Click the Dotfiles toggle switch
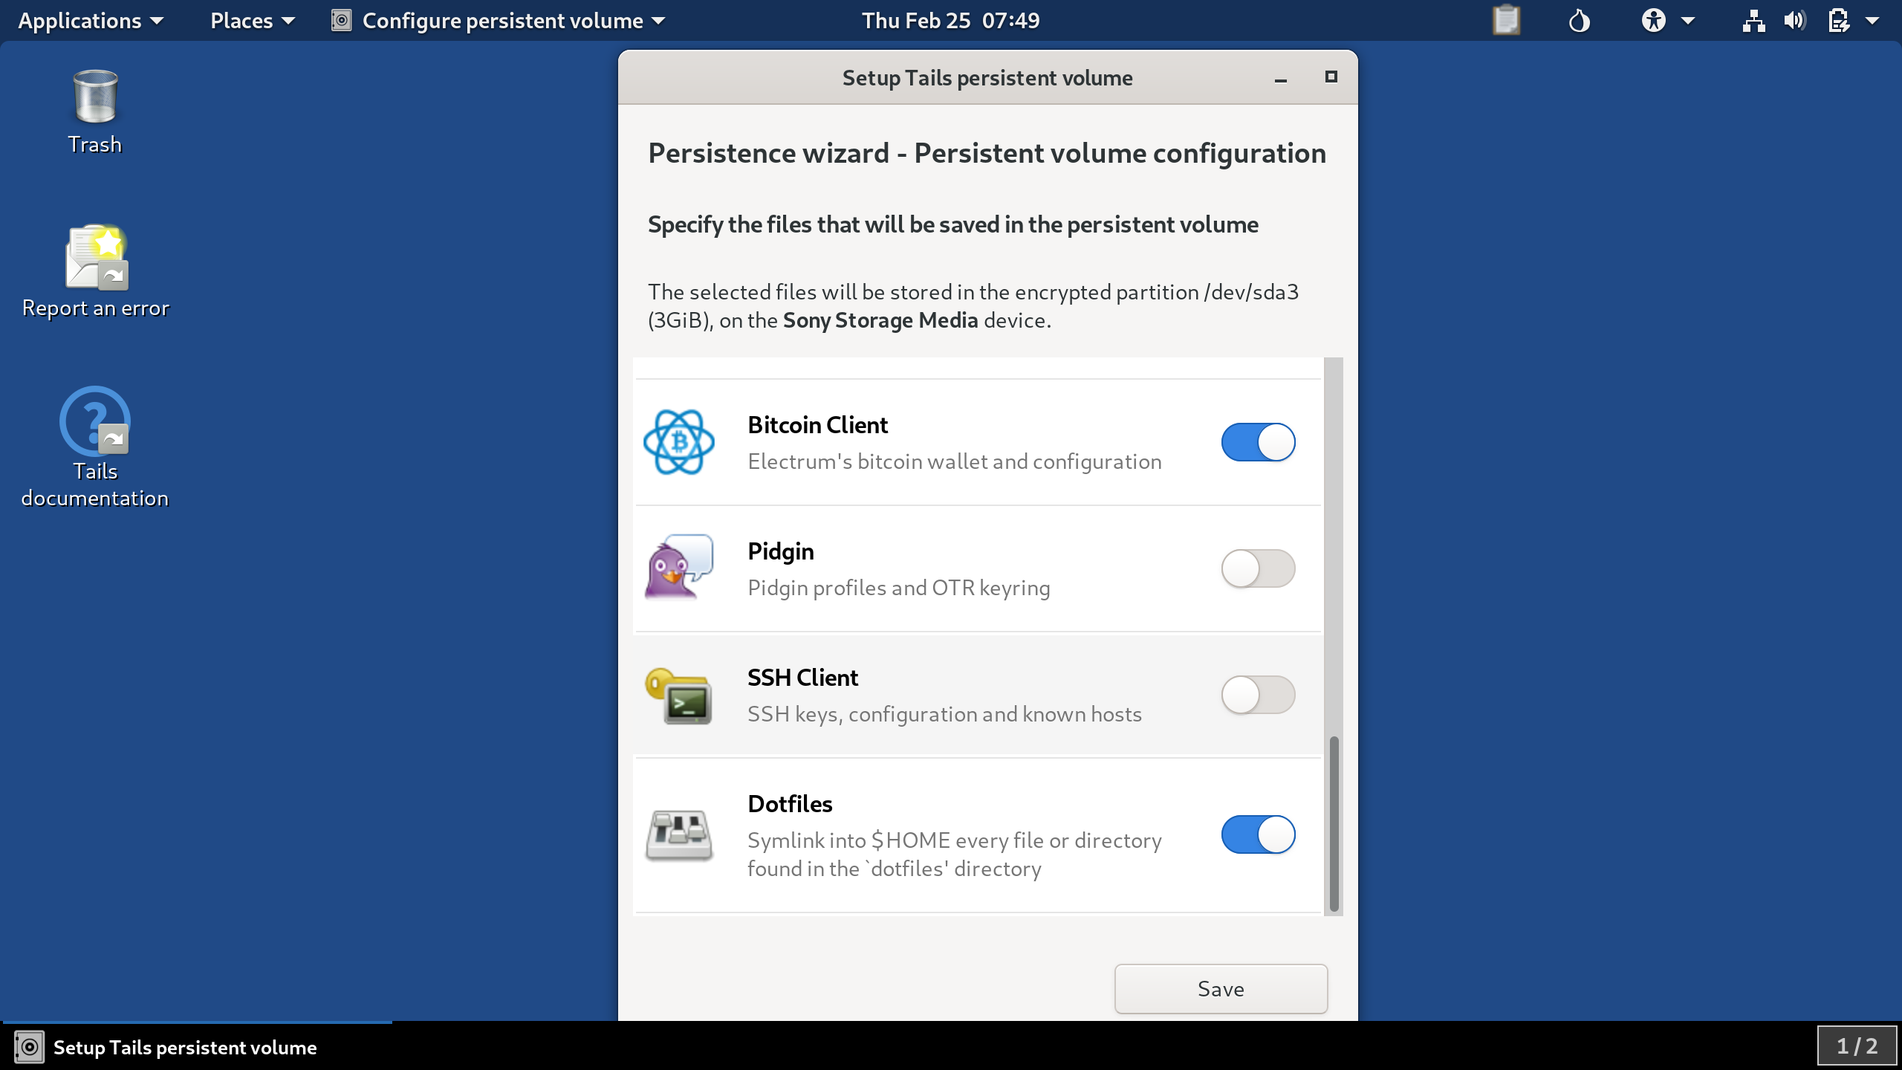This screenshot has height=1070, width=1902. 1258,835
